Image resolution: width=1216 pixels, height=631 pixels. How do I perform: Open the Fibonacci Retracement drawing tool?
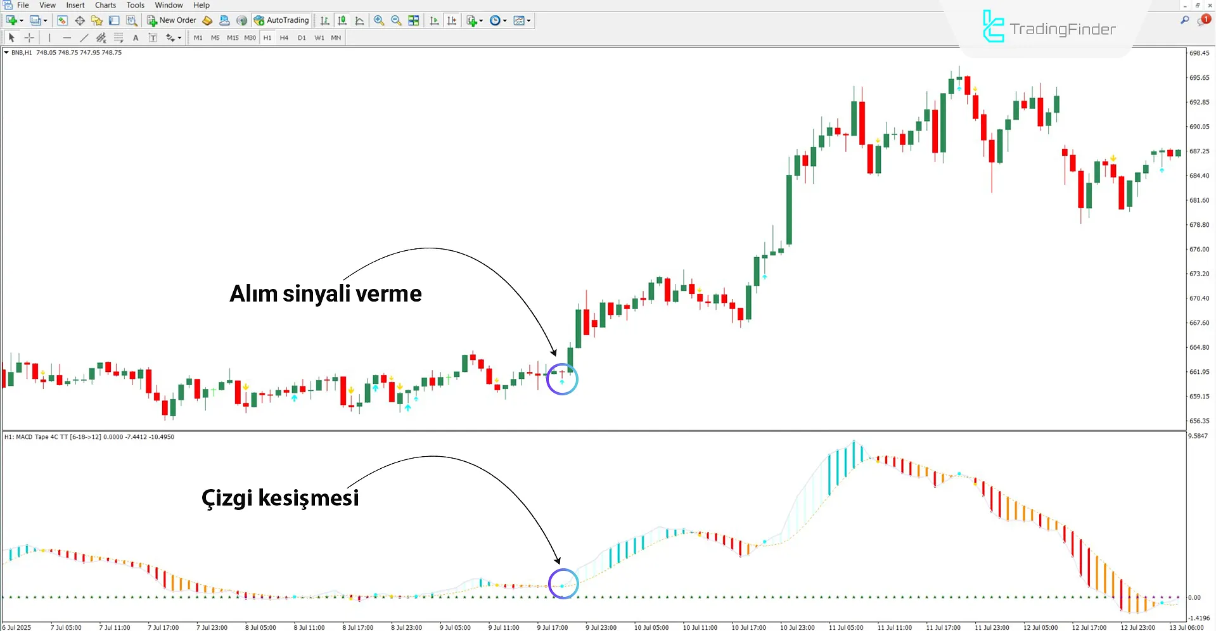118,37
